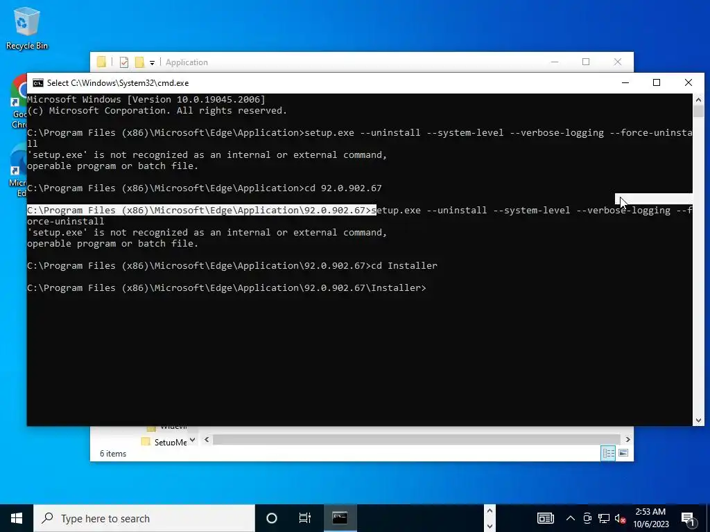Viewport: 710px width, 532px height.
Task: Click the Cortana circle icon
Action: [272, 518]
